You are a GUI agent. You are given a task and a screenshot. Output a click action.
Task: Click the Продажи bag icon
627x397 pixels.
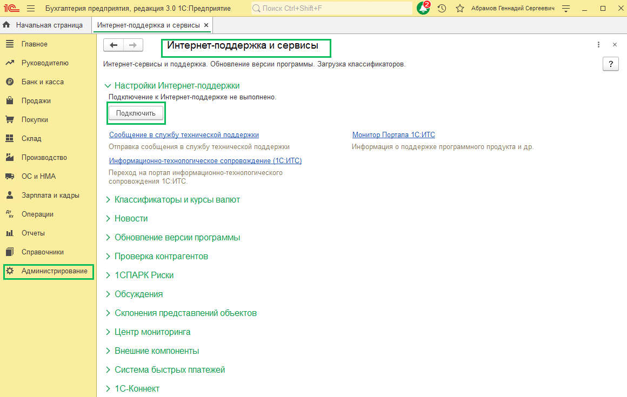pos(10,100)
